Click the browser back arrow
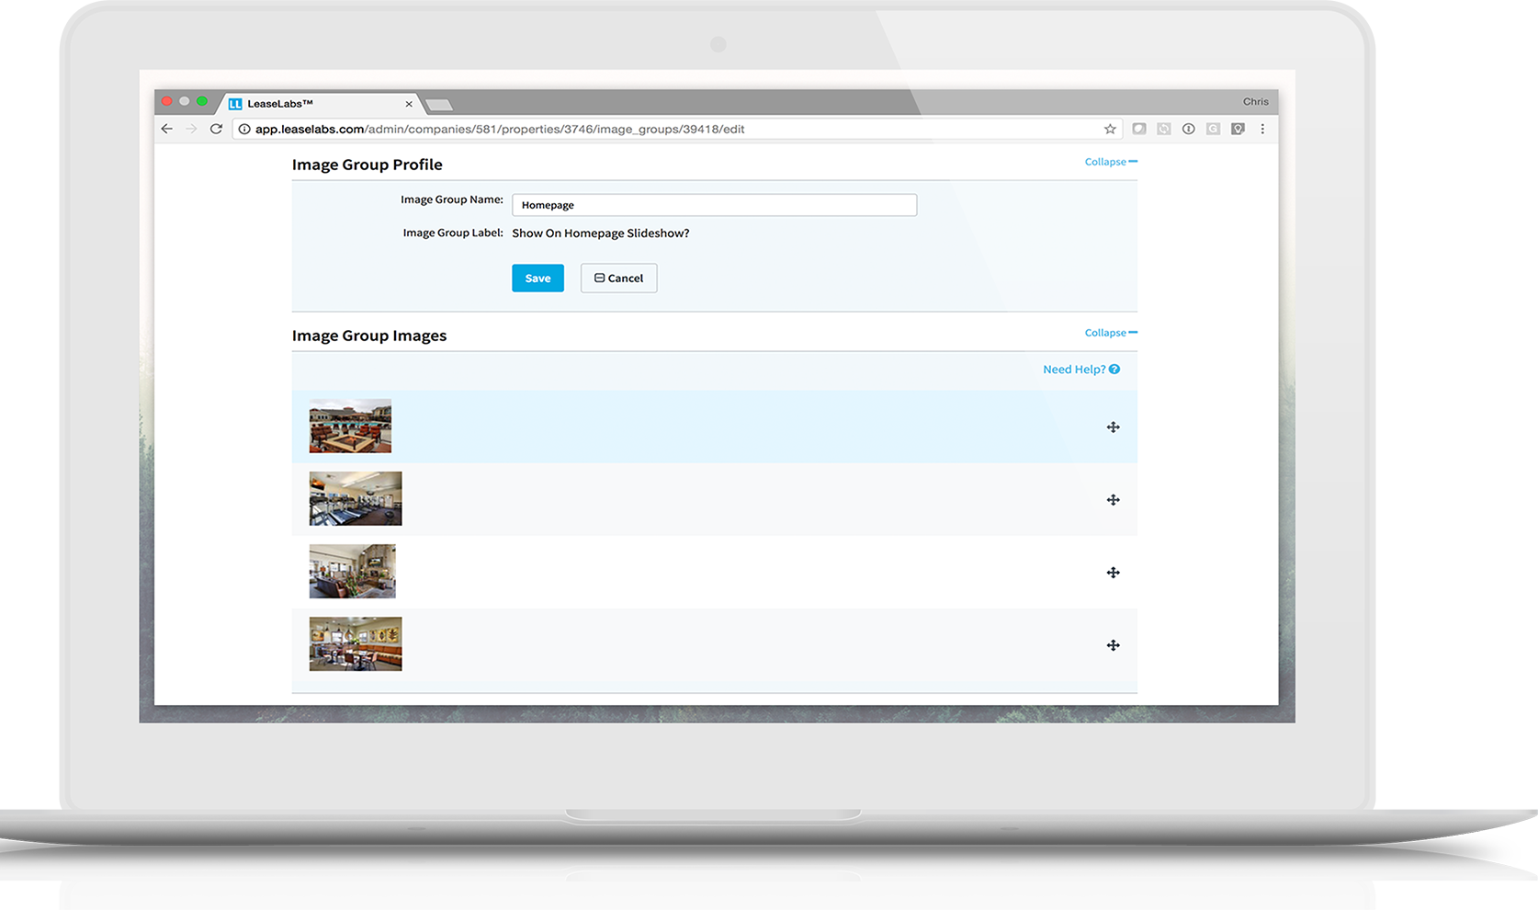1538x910 pixels. click(x=166, y=129)
